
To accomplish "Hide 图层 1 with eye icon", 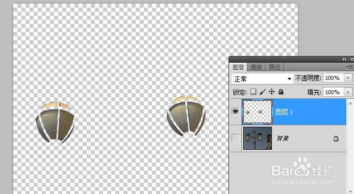I will [x=236, y=112].
